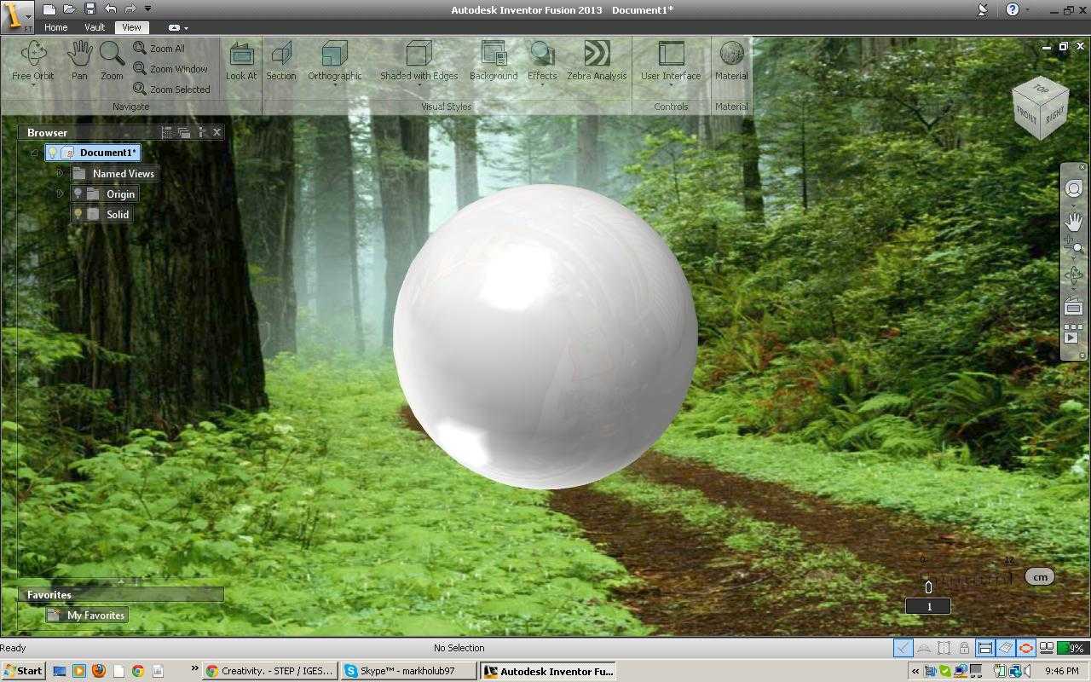The width and height of the screenshot is (1091, 682).
Task: Toggle the first highlighted status bar button
Action: (903, 648)
